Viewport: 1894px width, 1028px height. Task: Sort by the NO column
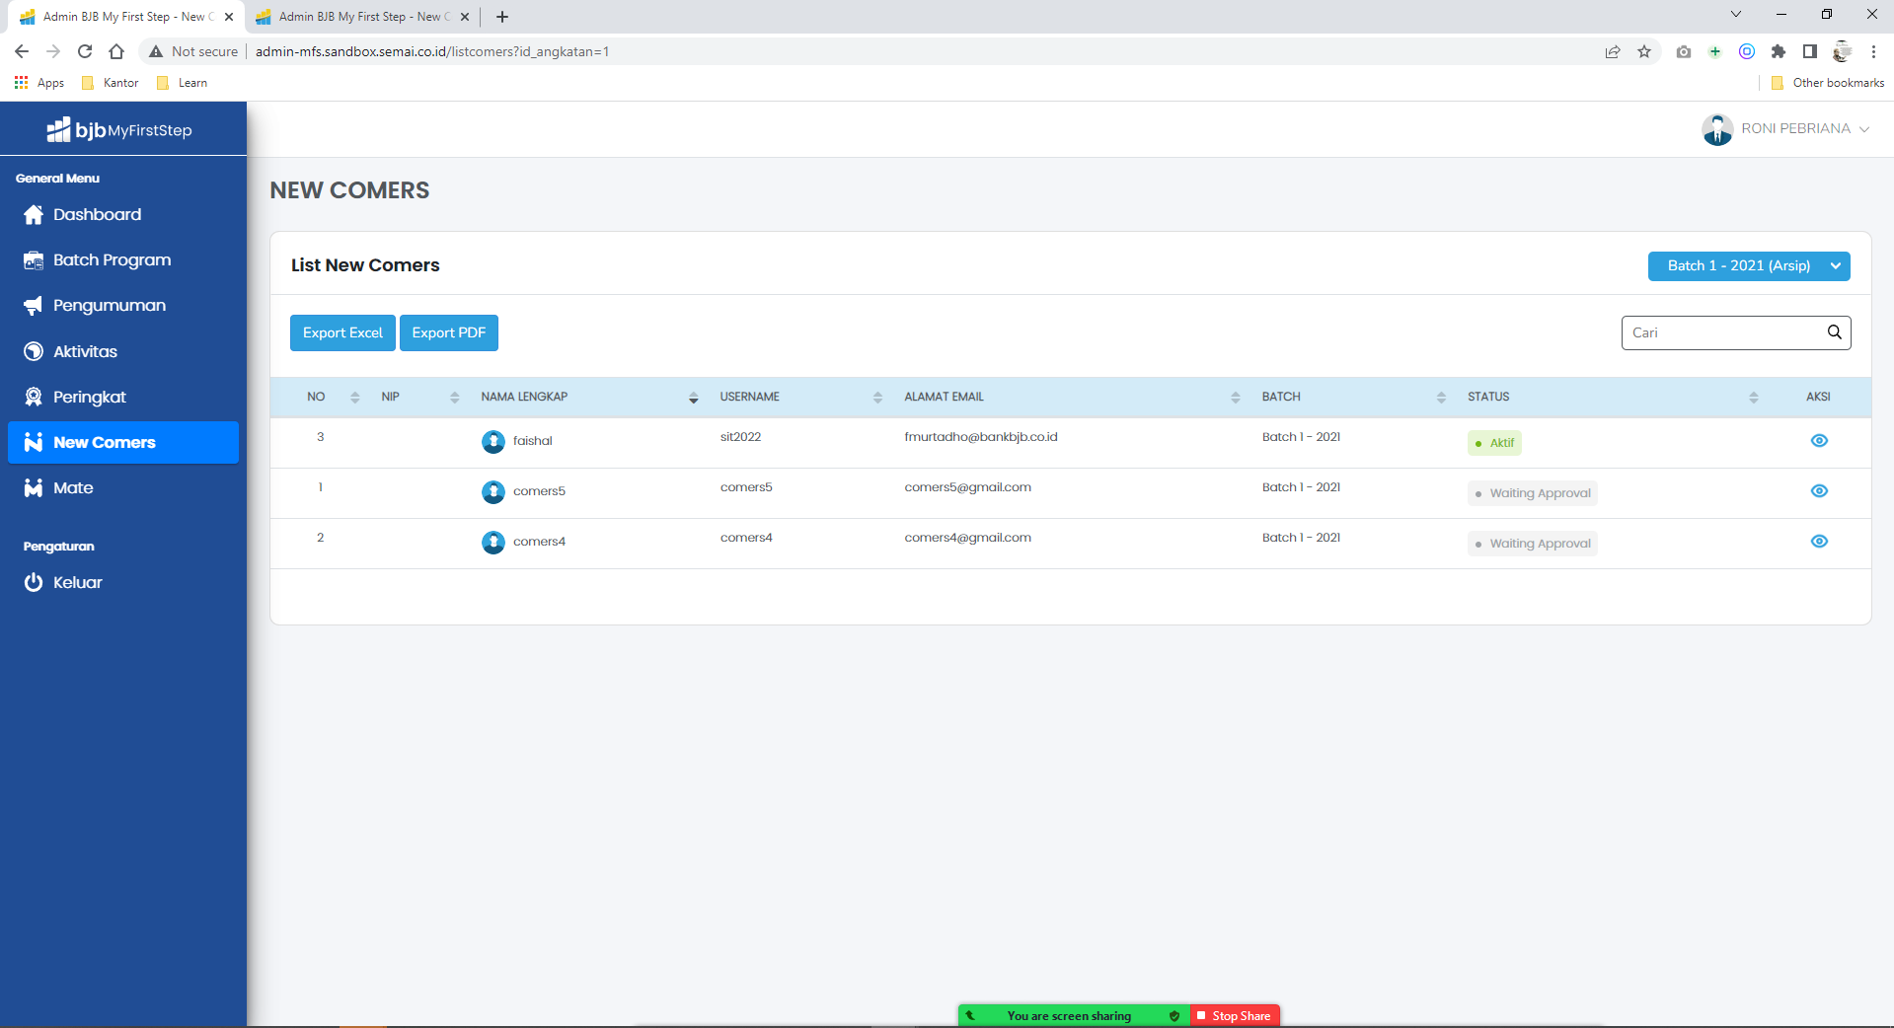[x=355, y=398]
